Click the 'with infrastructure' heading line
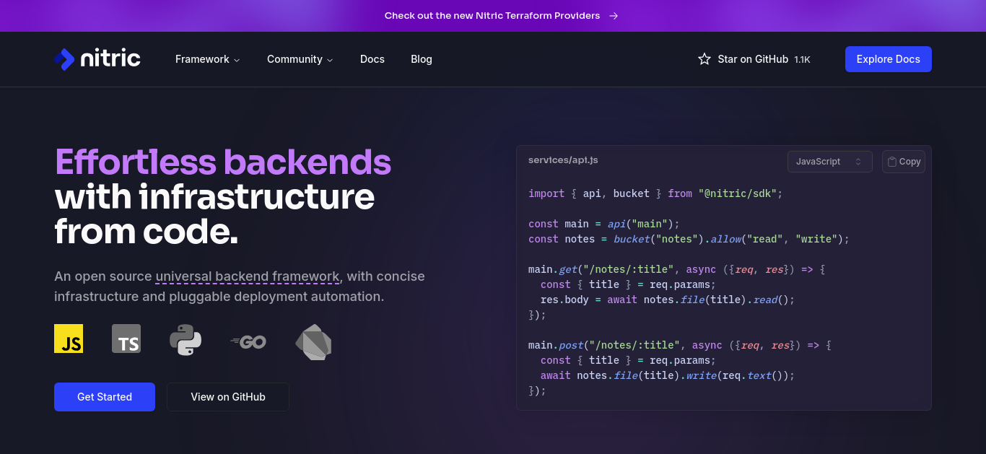The image size is (986, 454). pyautogui.click(x=215, y=196)
